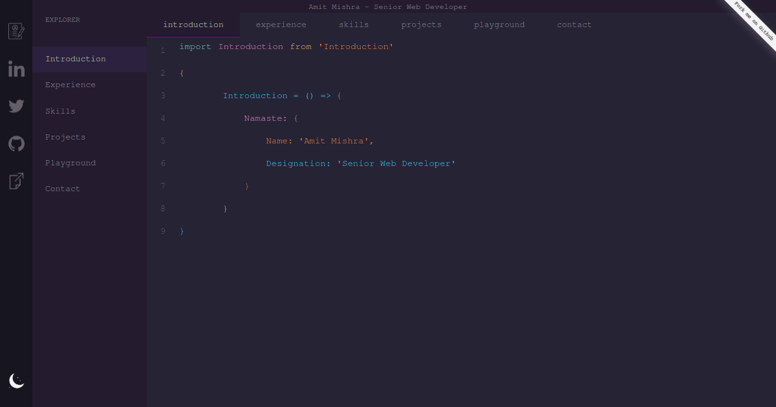Click line number 5 in the editor

click(x=163, y=141)
